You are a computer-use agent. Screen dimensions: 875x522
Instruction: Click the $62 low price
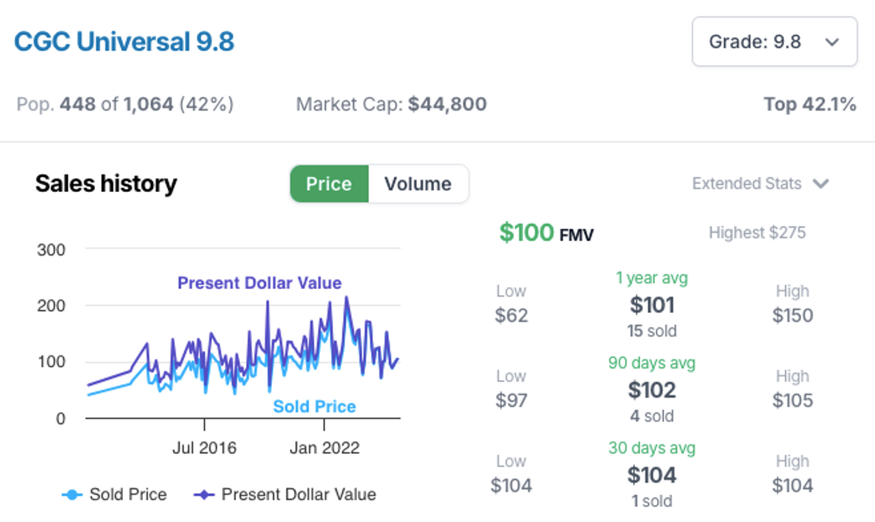pos(511,316)
